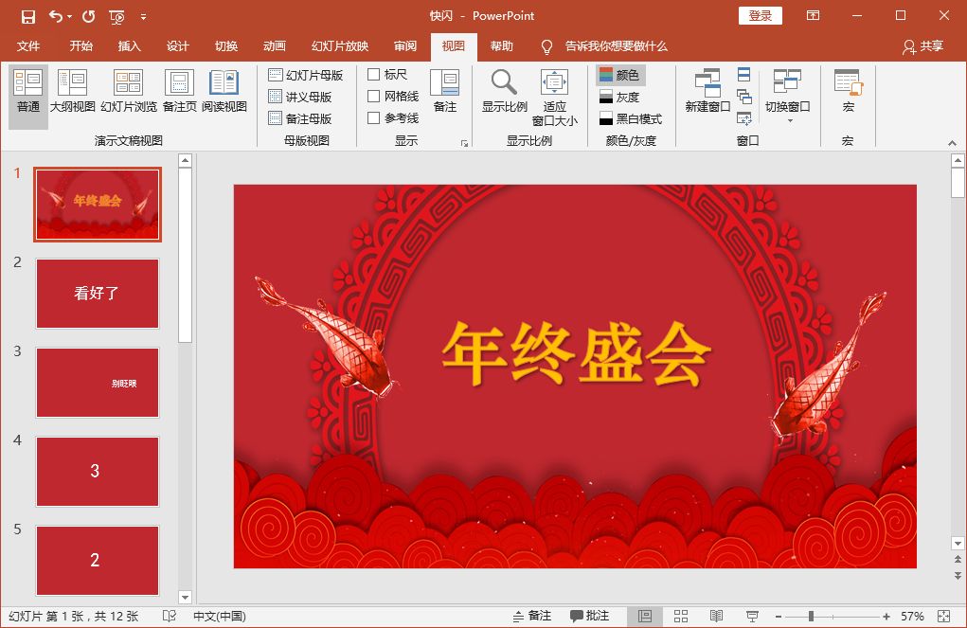Toggle the 备注 notes button in ribbon
This screenshot has width=967, height=628.
point(444,91)
